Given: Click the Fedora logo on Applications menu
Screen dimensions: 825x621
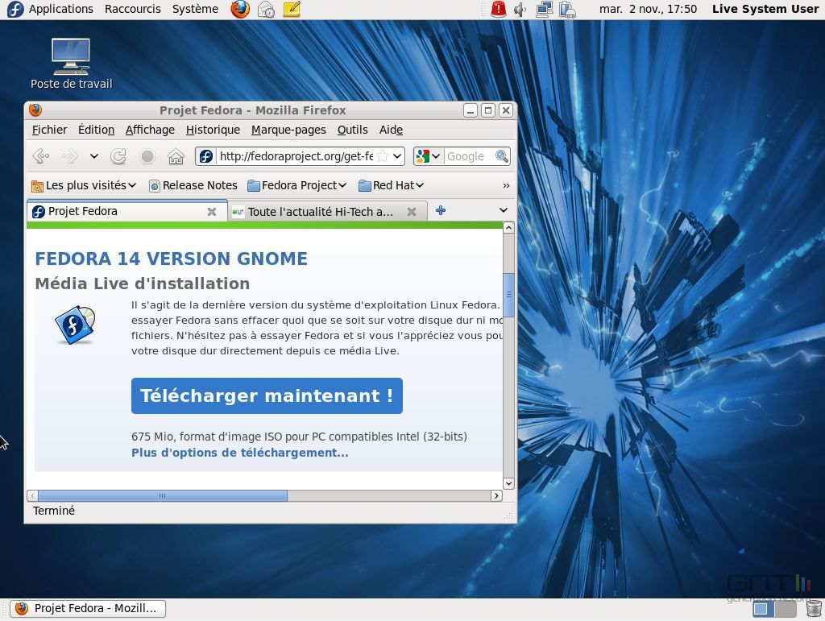Looking at the screenshot, I should [x=15, y=9].
